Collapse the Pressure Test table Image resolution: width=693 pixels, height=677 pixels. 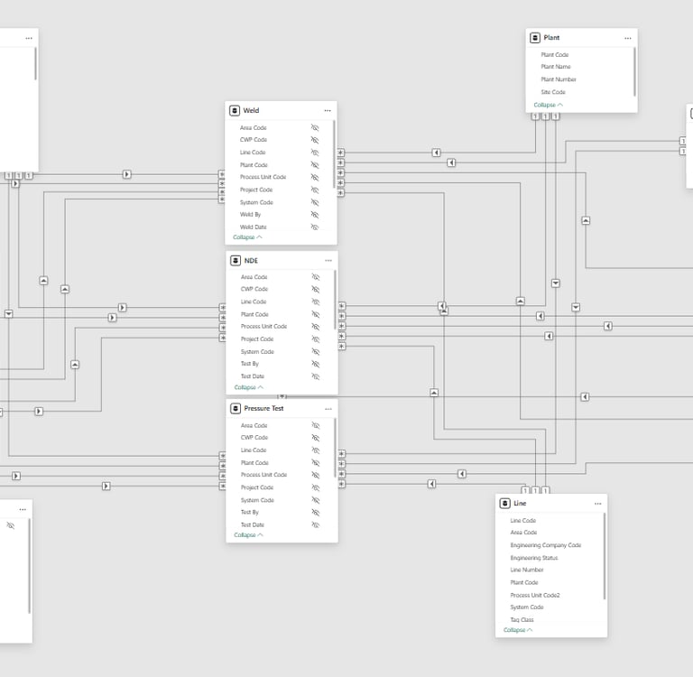248,535
